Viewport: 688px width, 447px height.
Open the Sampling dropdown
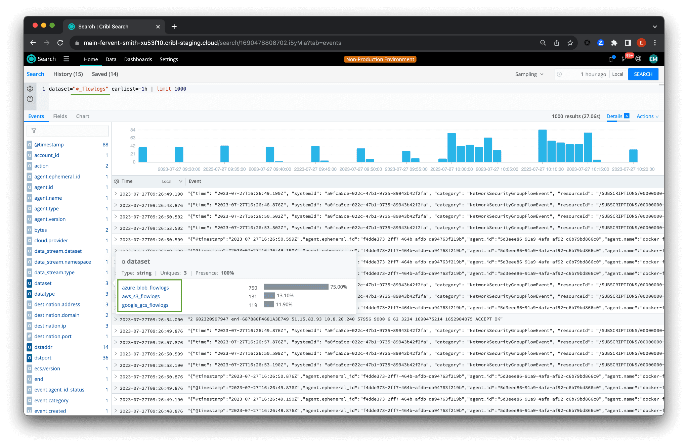pyautogui.click(x=529, y=74)
